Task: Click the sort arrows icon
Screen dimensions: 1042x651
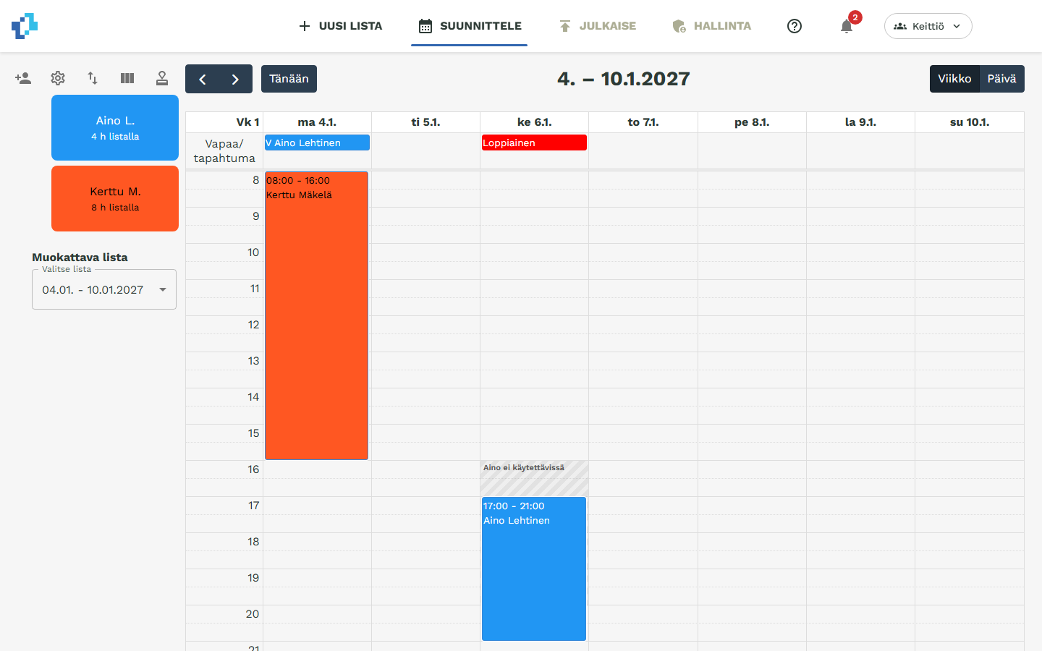Action: point(93,78)
